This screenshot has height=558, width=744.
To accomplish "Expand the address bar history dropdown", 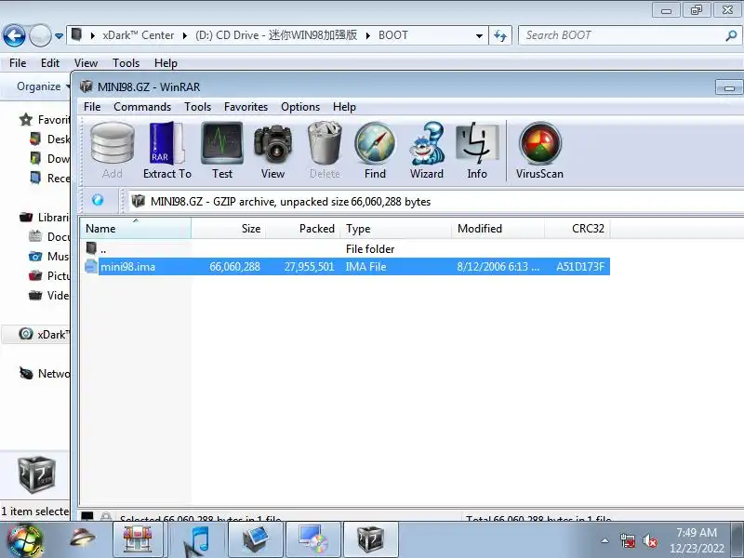I will tap(479, 36).
